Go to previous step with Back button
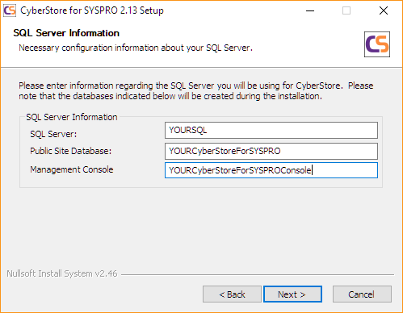 pyautogui.click(x=232, y=294)
